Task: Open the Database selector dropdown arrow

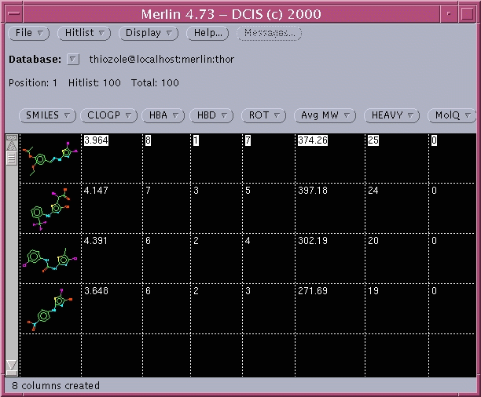Action: coord(73,59)
